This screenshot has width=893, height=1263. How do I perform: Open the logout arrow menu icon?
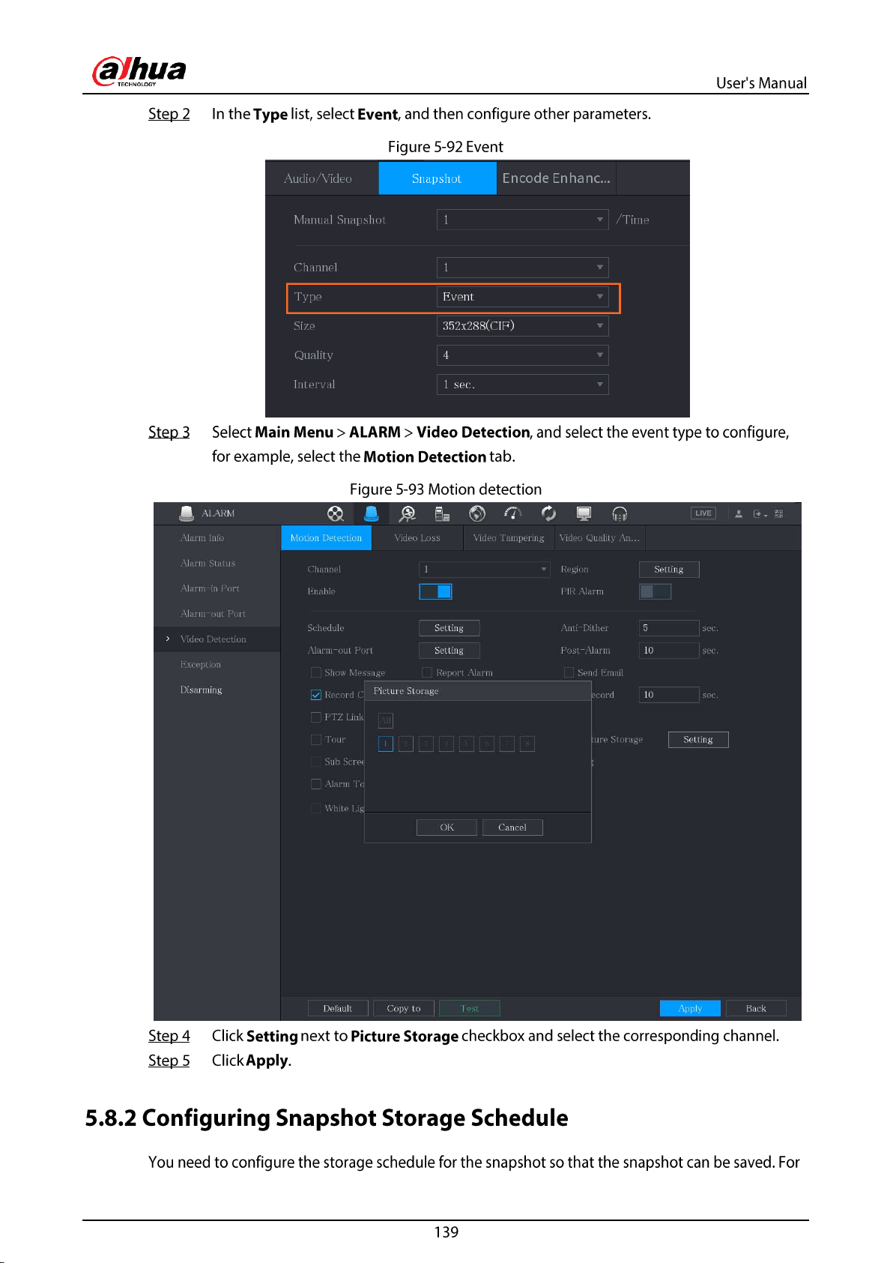[760, 513]
